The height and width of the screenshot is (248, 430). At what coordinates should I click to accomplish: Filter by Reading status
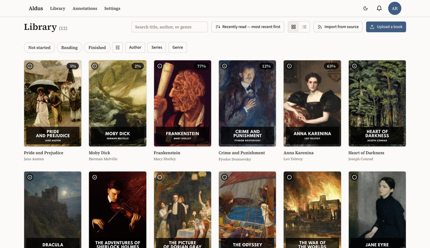(69, 47)
